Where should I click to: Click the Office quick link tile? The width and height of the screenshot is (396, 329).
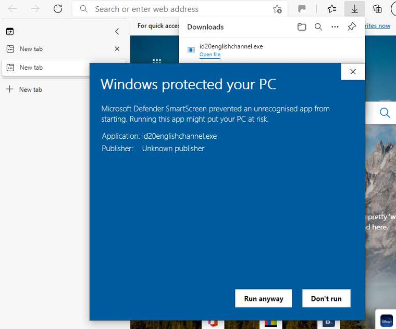tap(213, 323)
